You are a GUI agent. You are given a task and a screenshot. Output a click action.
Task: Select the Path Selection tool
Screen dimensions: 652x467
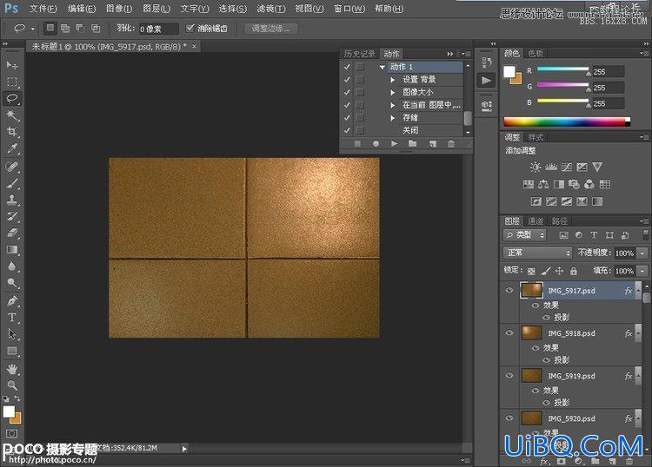[12, 334]
